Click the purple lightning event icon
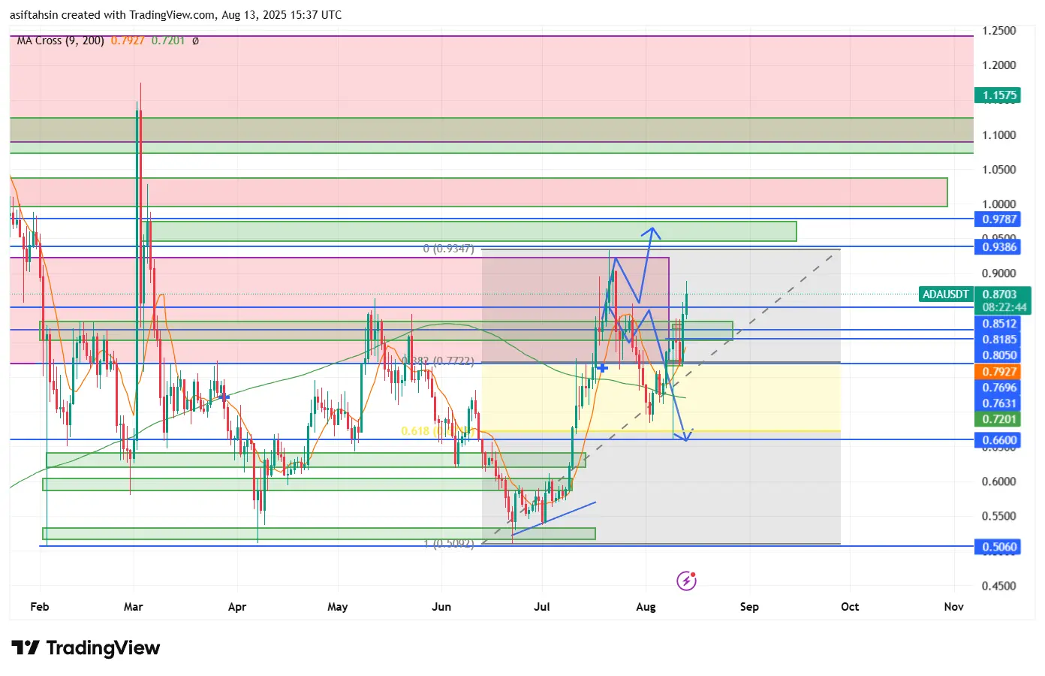 click(x=686, y=581)
